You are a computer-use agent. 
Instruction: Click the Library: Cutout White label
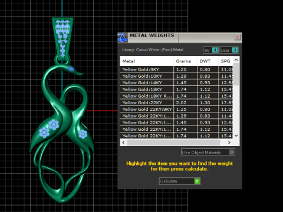click(x=153, y=50)
